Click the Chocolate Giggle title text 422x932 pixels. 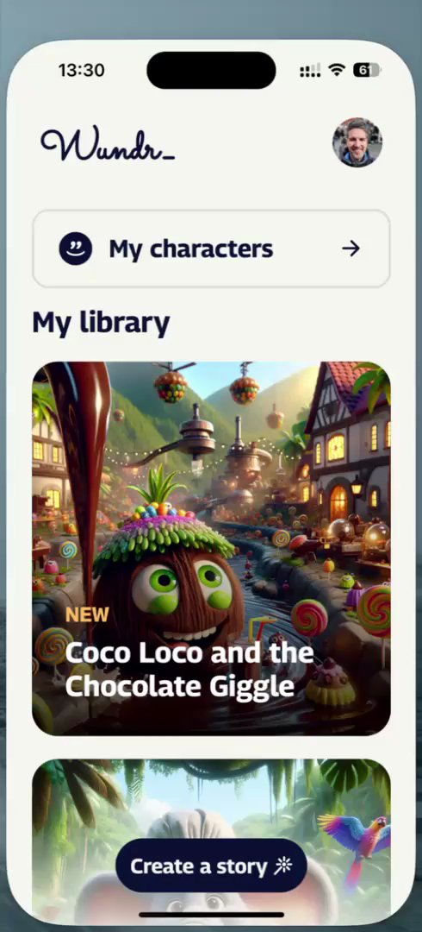(x=179, y=687)
